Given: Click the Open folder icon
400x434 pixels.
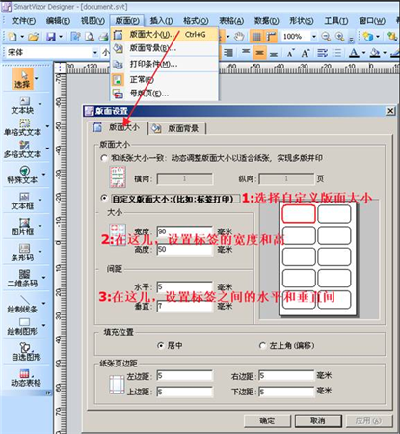Looking at the screenshot, I should pos(33,37).
